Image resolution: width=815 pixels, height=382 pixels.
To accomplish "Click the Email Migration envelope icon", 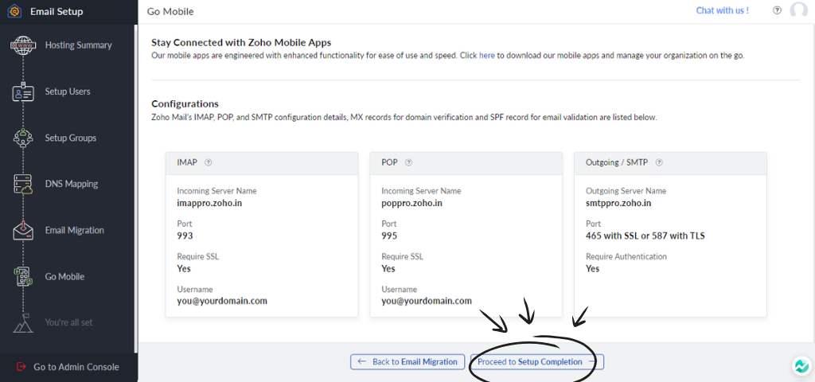I will pyautogui.click(x=23, y=231).
